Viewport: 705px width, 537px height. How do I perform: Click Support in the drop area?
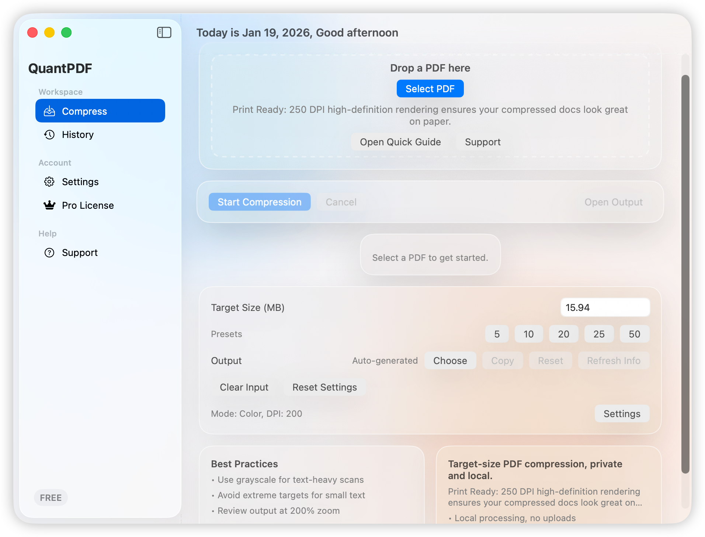[482, 142]
